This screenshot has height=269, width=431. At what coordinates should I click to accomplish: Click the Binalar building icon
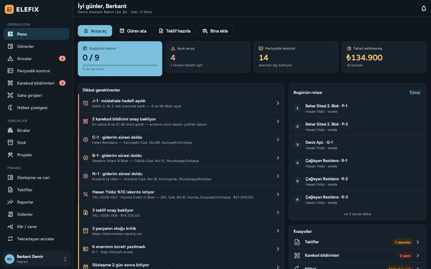click(x=10, y=130)
